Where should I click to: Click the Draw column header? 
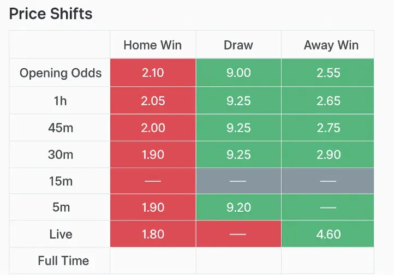pyautogui.click(x=238, y=45)
